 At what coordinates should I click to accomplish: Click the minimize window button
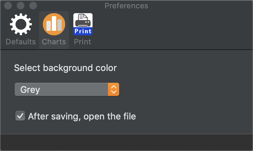click(21, 6)
